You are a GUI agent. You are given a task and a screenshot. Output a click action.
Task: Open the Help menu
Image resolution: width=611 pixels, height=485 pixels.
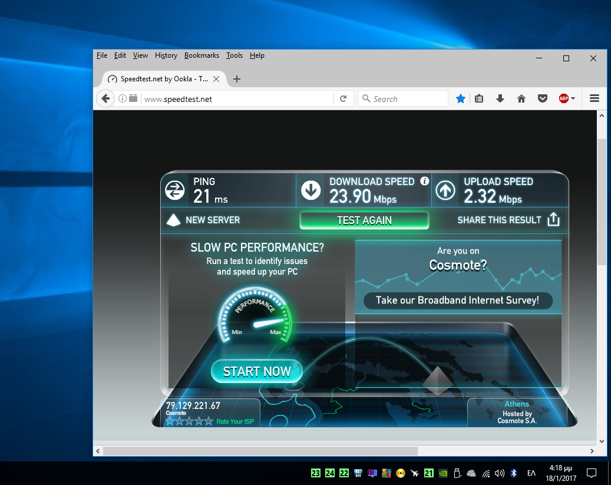[257, 55]
